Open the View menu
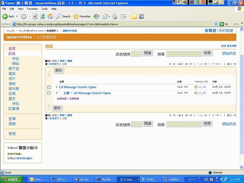Viewport: 244px width, 183px height. click(20, 9)
